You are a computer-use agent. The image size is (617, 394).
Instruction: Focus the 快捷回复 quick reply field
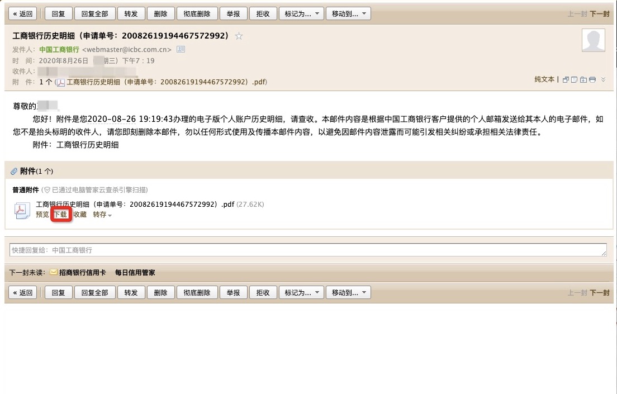[308, 250]
